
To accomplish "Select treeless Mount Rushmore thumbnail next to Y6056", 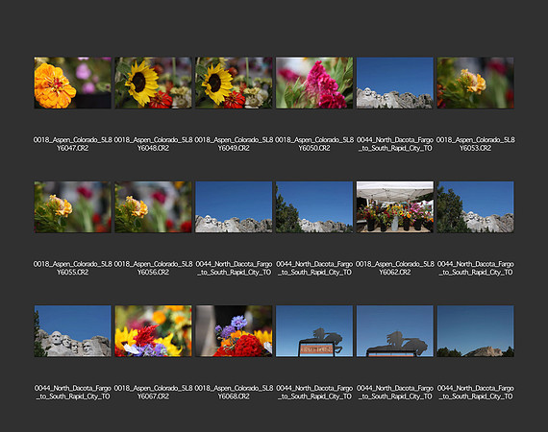I will pyautogui.click(x=234, y=207).
